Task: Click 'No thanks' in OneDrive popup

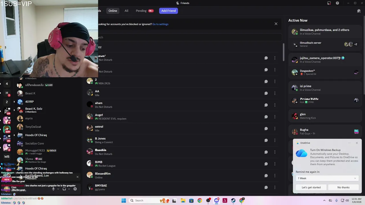Action: click(343, 187)
